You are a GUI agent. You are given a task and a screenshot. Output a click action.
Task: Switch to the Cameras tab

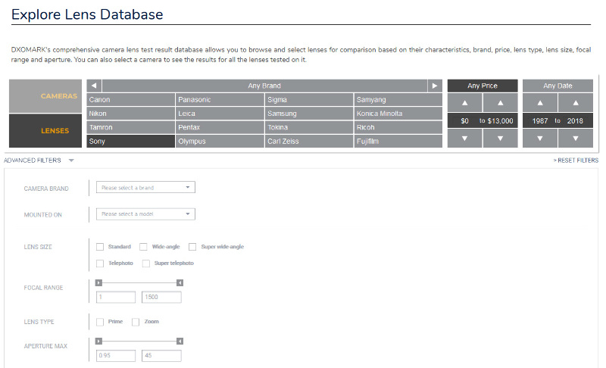(x=45, y=96)
